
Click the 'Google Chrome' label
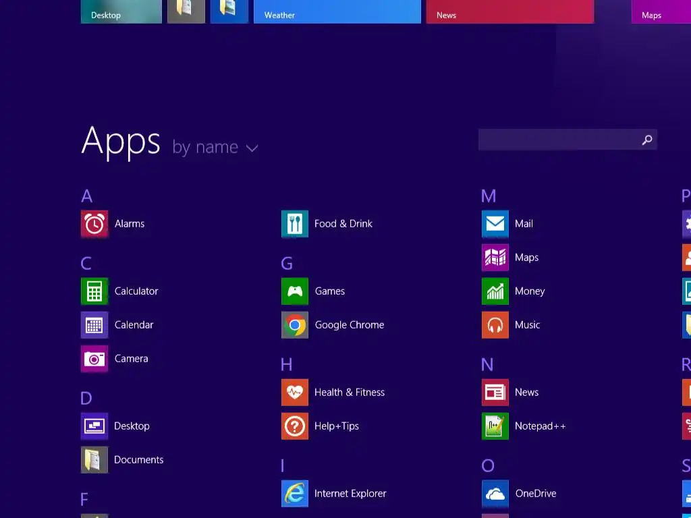tap(350, 325)
